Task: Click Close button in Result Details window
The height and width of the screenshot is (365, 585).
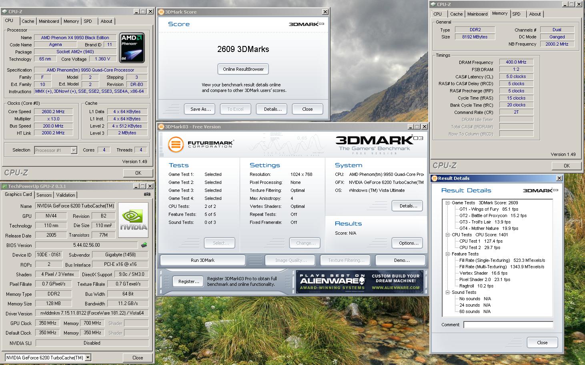Action: click(x=542, y=343)
